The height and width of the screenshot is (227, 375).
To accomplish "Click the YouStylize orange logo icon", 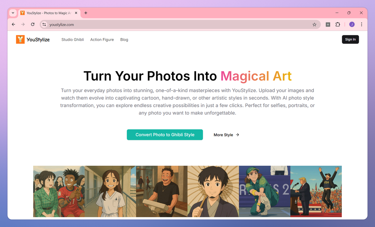I will [x=20, y=39].
